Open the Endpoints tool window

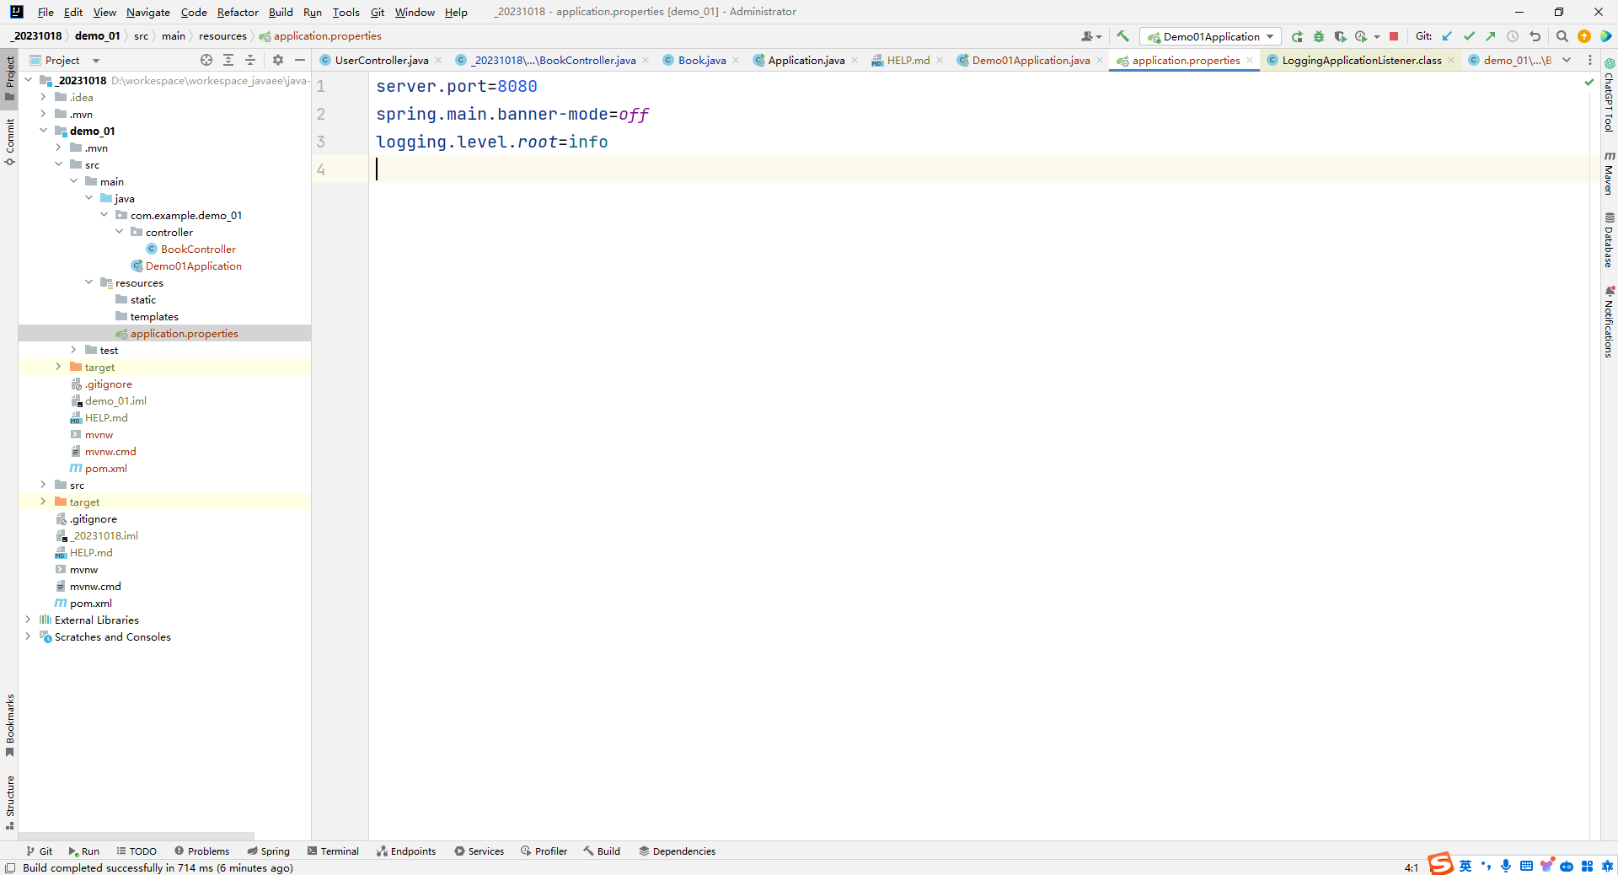click(406, 851)
